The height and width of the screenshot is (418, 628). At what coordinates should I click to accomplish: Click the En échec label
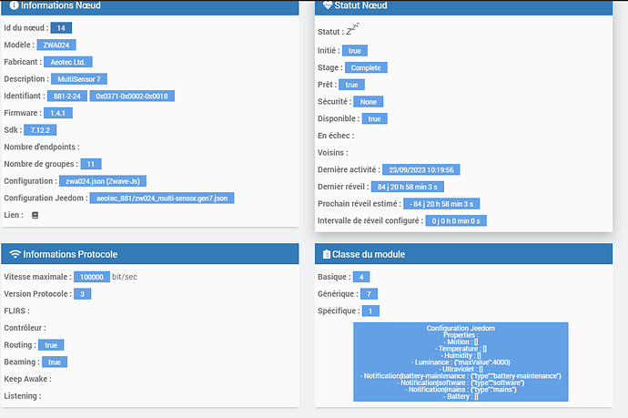click(x=336, y=136)
